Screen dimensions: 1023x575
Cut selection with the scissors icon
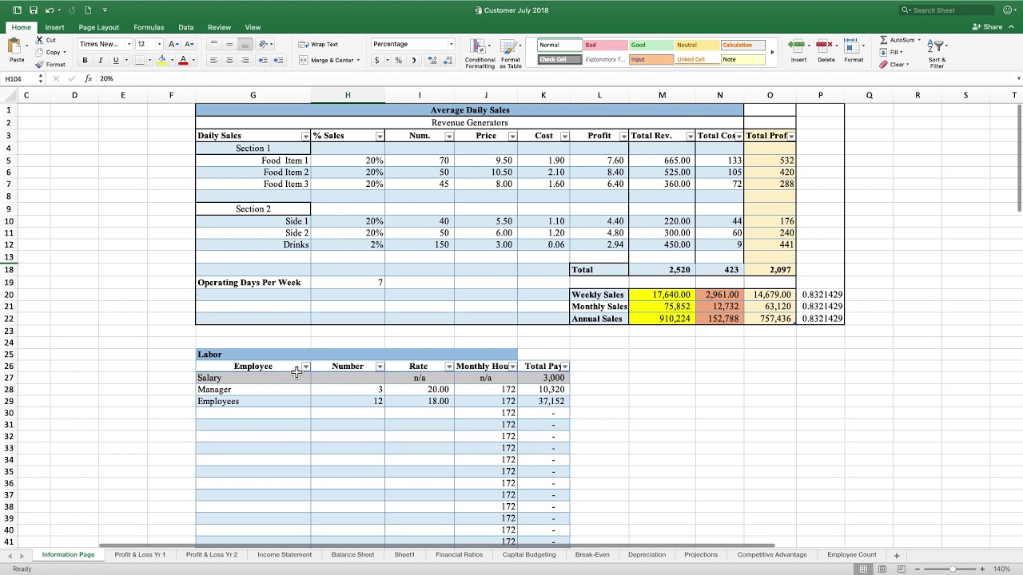click(39, 40)
